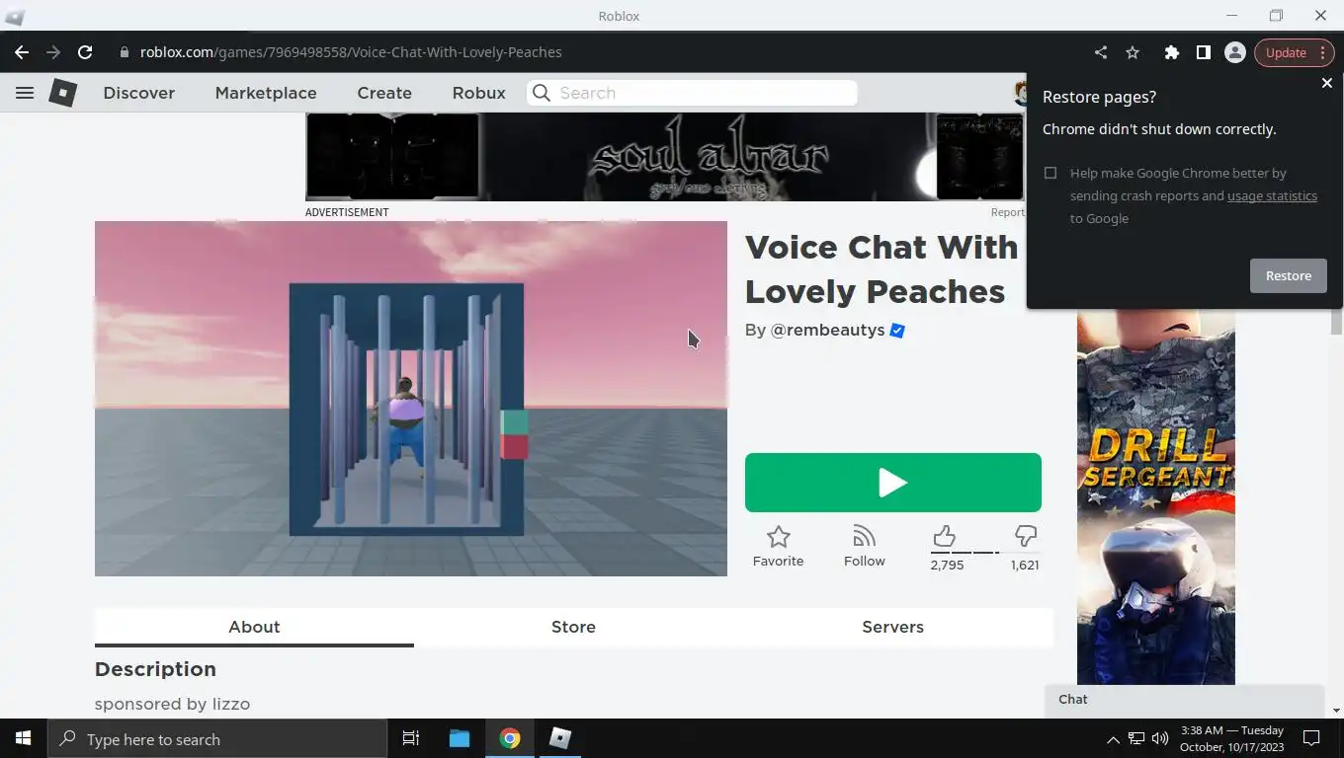Open the volume speaker tray icon

[x=1160, y=738]
